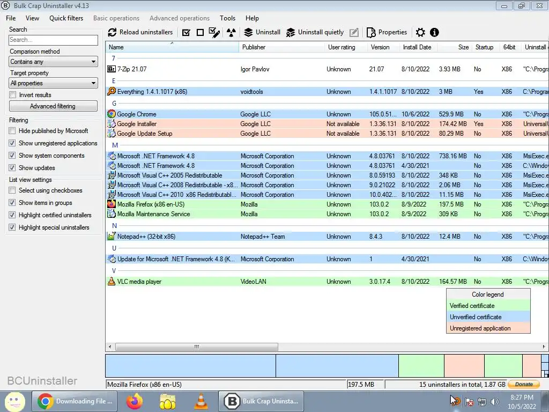Open settings with the gear icon
Image resolution: width=549 pixels, height=412 pixels.
420,32
